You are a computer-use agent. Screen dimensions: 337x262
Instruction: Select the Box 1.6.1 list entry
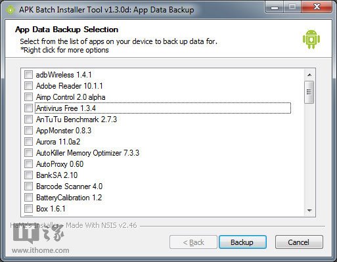tap(51, 209)
